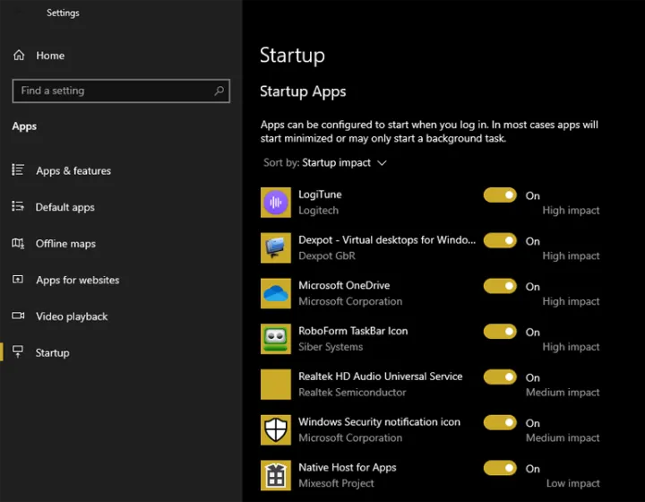Open Video playback settings
The image size is (645, 502).
click(x=72, y=316)
